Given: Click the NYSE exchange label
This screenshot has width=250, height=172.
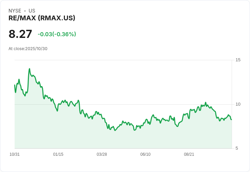Looking at the screenshot, I should pos(15,11).
